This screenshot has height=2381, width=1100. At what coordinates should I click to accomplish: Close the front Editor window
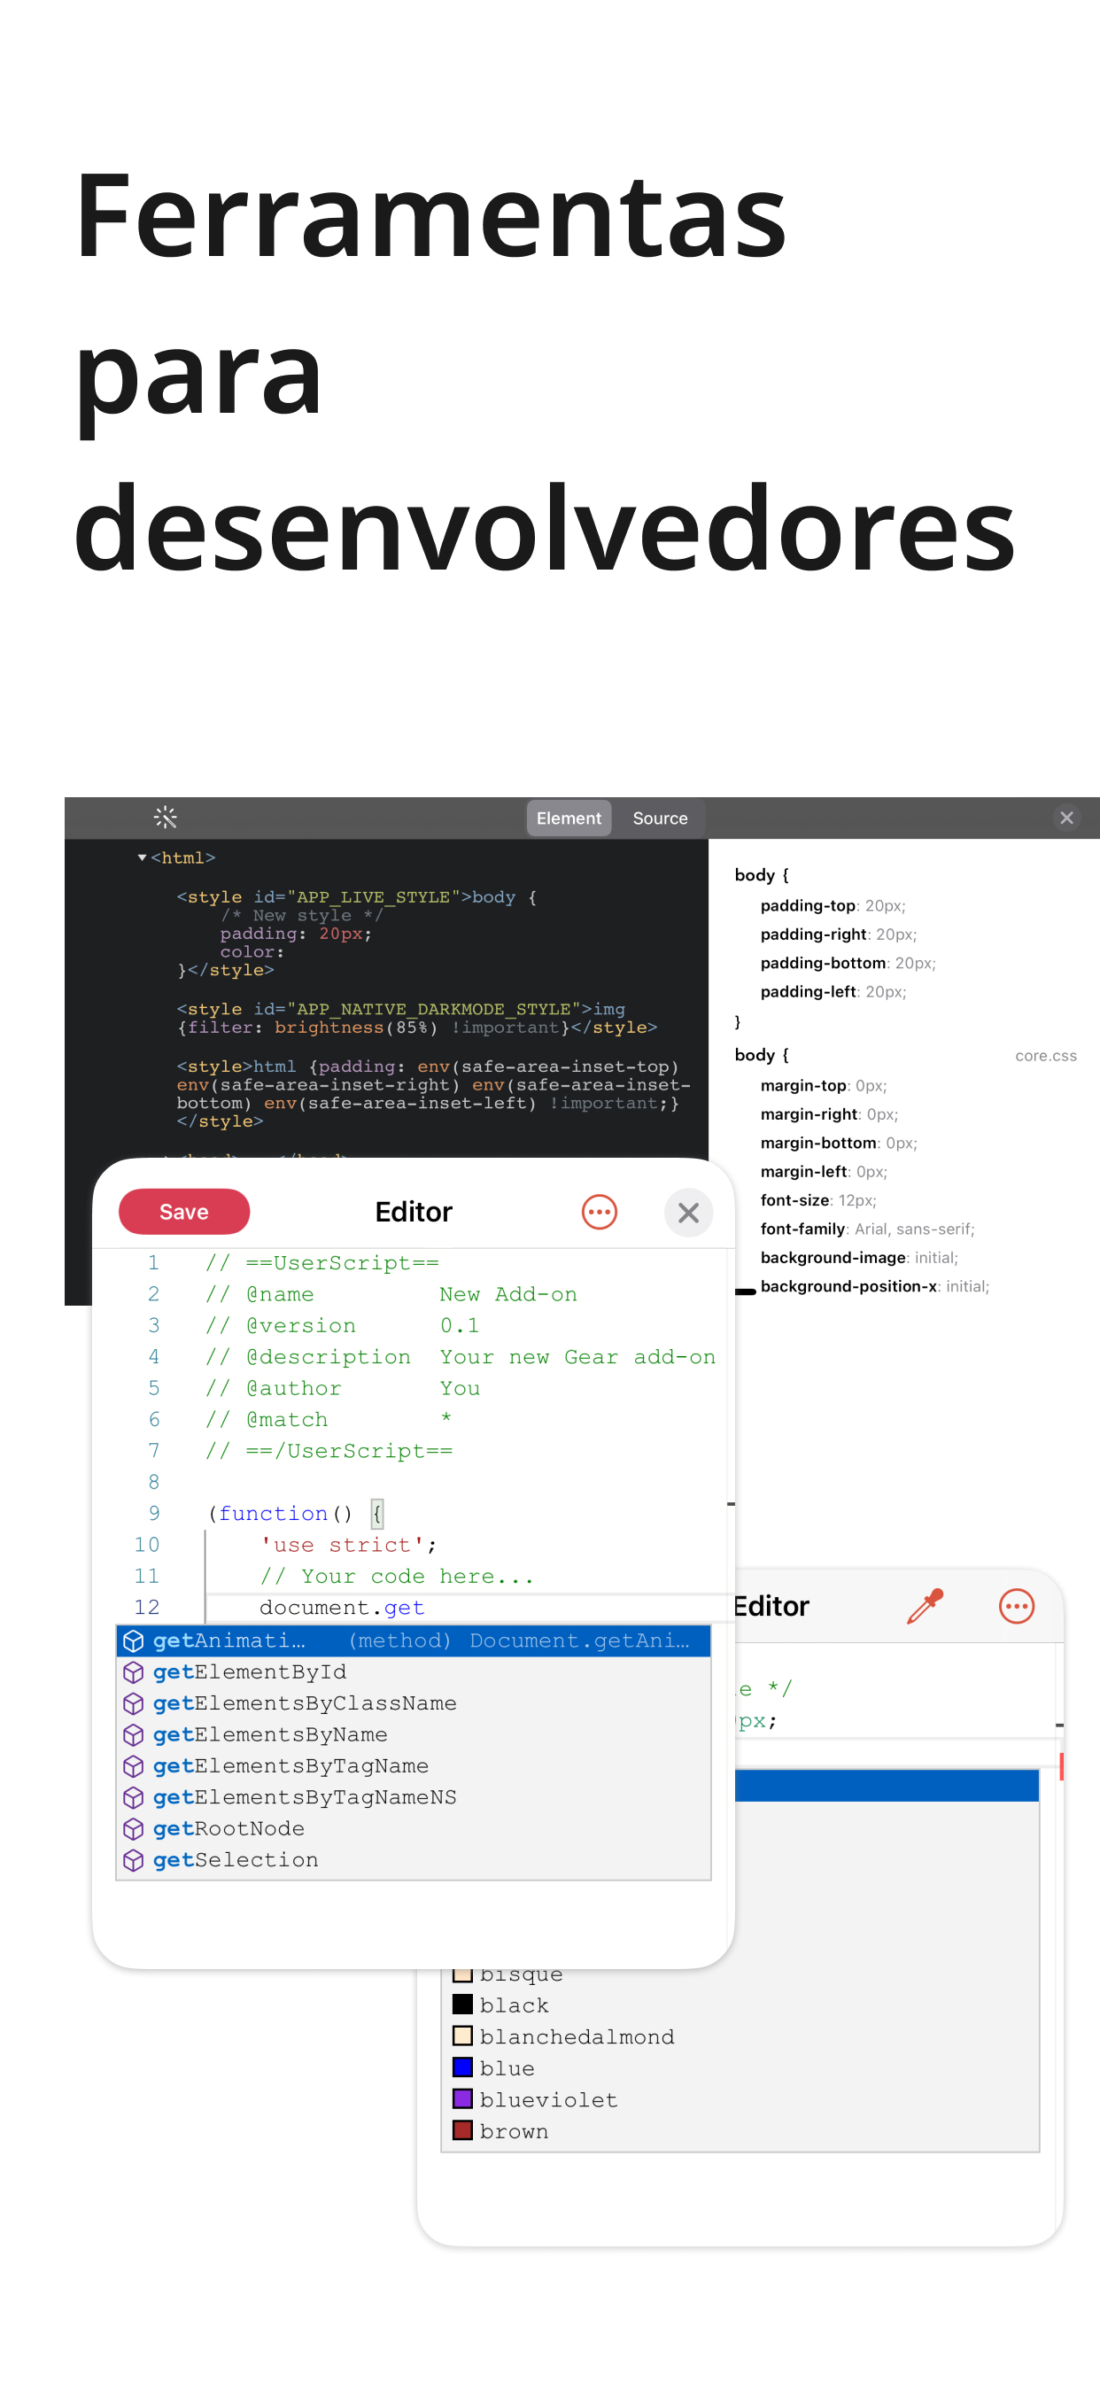[x=688, y=1213]
